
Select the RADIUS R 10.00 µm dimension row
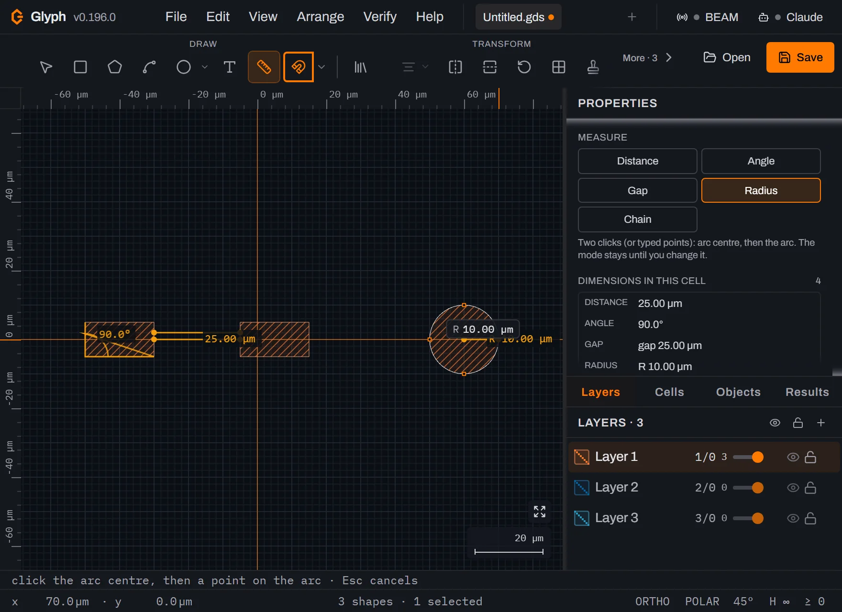pos(699,366)
